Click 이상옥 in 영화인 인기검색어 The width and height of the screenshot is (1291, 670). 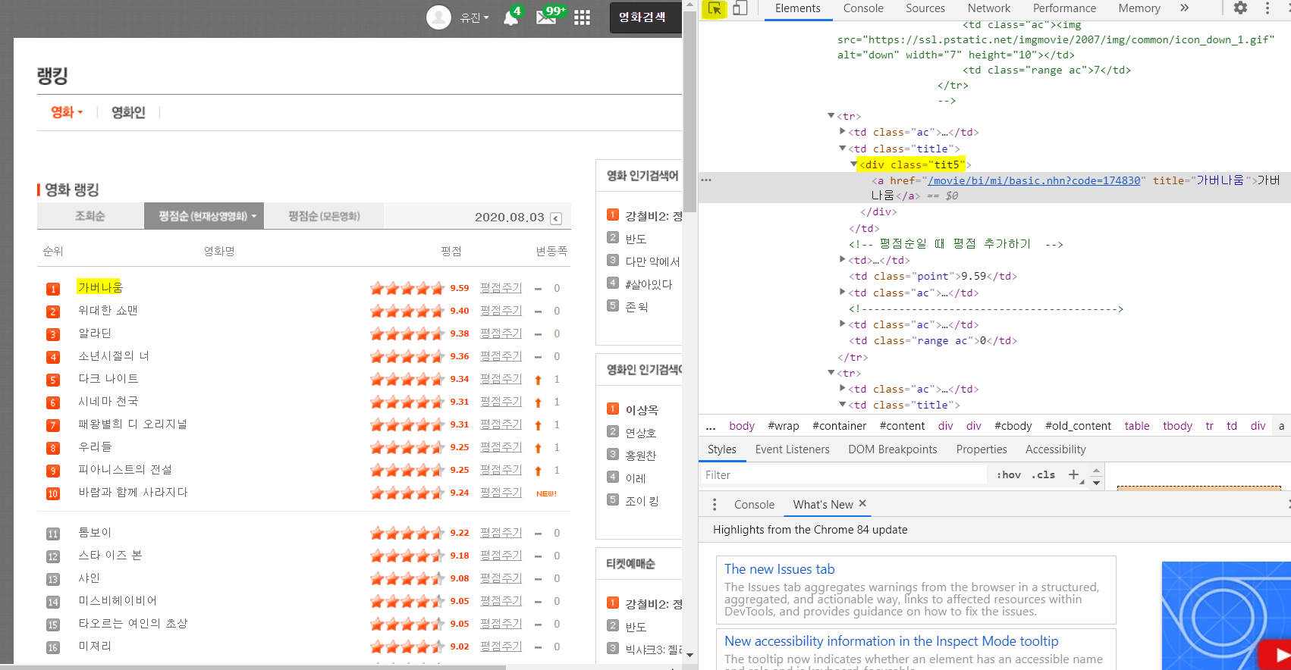(642, 410)
